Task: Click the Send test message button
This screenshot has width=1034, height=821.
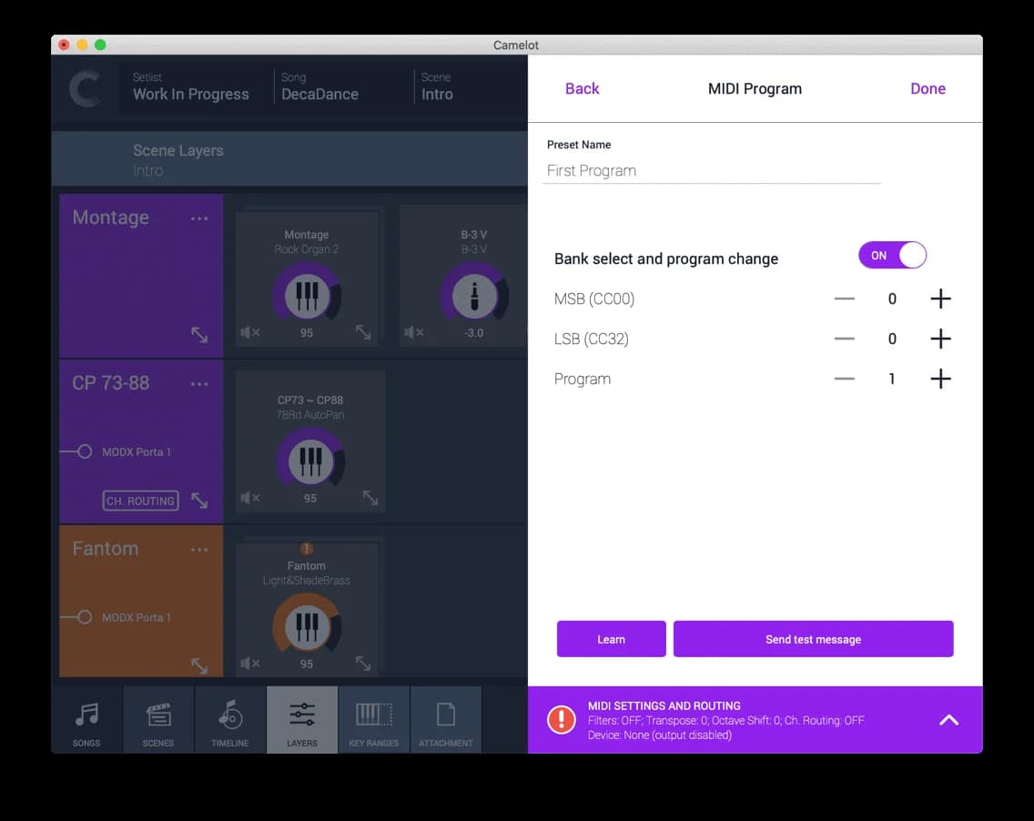Action: pyautogui.click(x=813, y=639)
